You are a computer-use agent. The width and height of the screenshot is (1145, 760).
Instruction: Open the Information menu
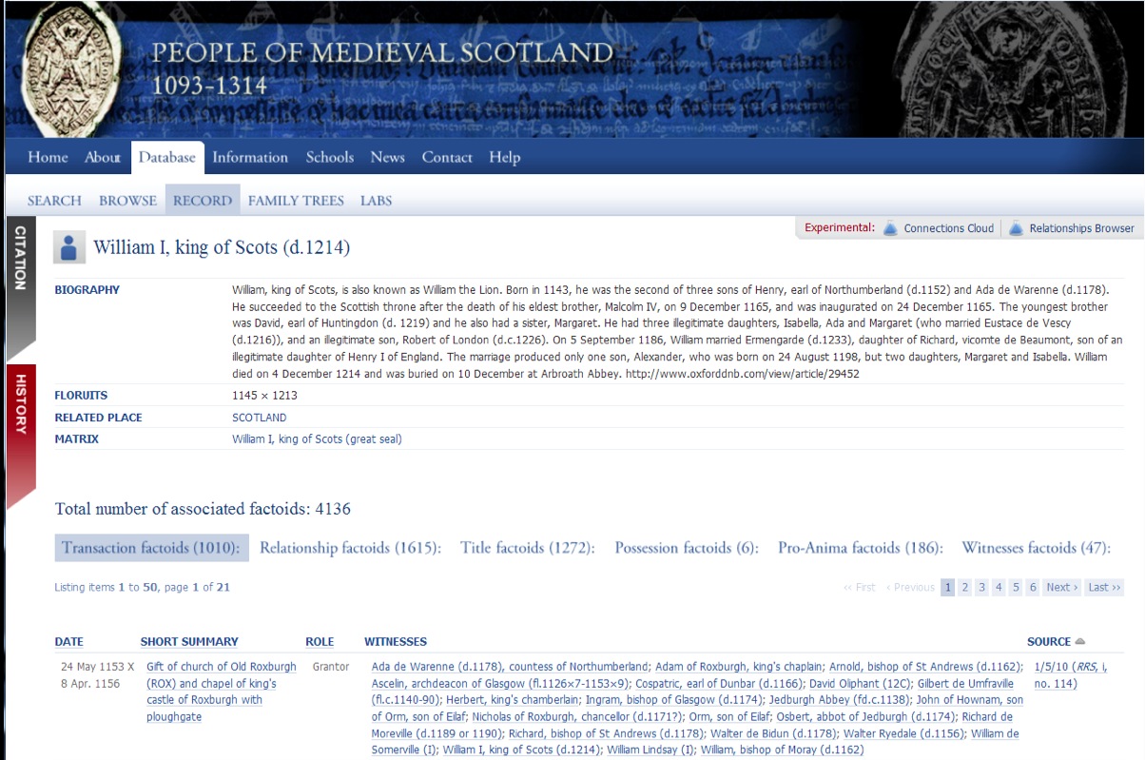click(250, 158)
